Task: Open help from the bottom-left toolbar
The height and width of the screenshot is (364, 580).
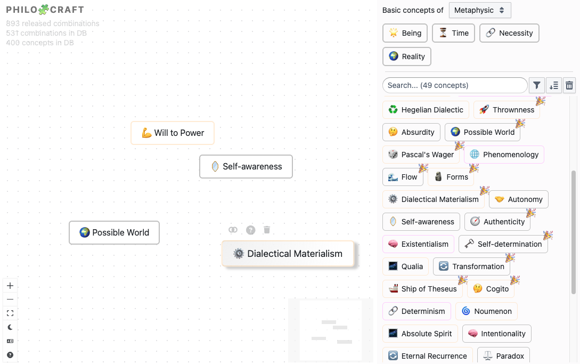Action: (x=10, y=355)
